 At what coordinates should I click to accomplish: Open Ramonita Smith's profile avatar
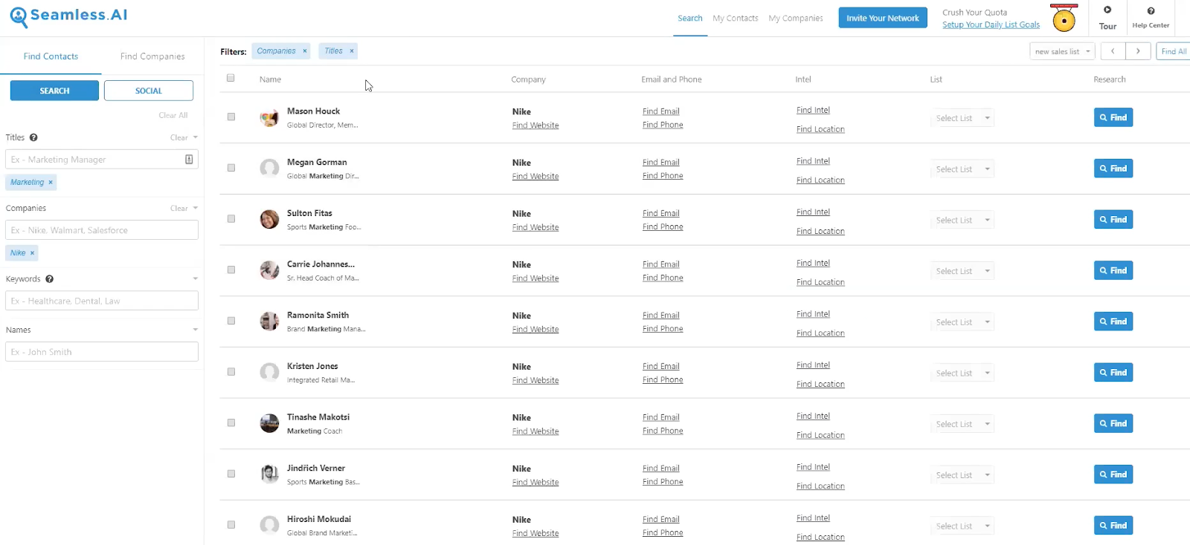click(269, 322)
